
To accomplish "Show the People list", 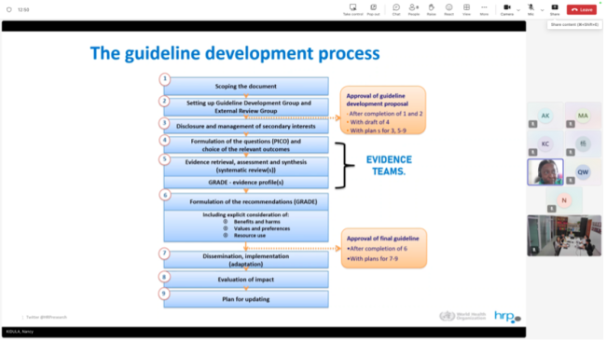I will point(415,9).
